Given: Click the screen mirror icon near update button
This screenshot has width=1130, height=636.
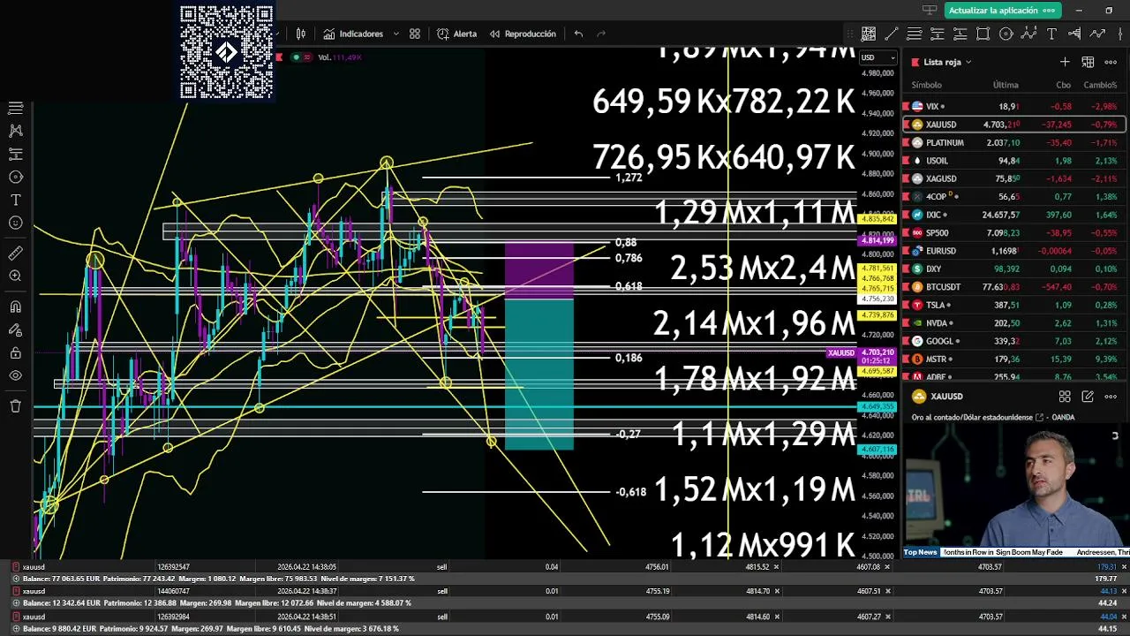Looking at the screenshot, I should [x=929, y=10].
